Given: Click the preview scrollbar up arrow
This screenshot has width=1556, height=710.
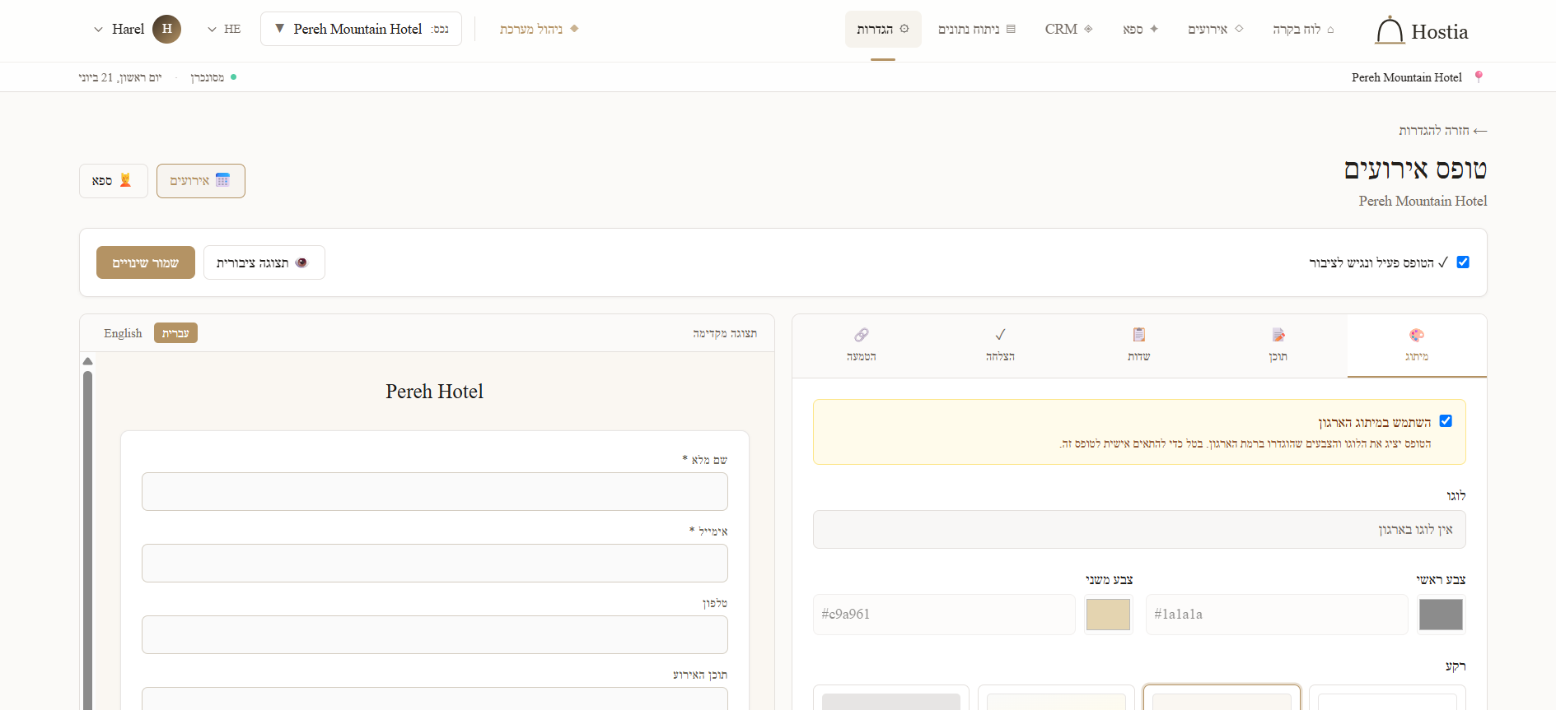Looking at the screenshot, I should coord(88,361).
